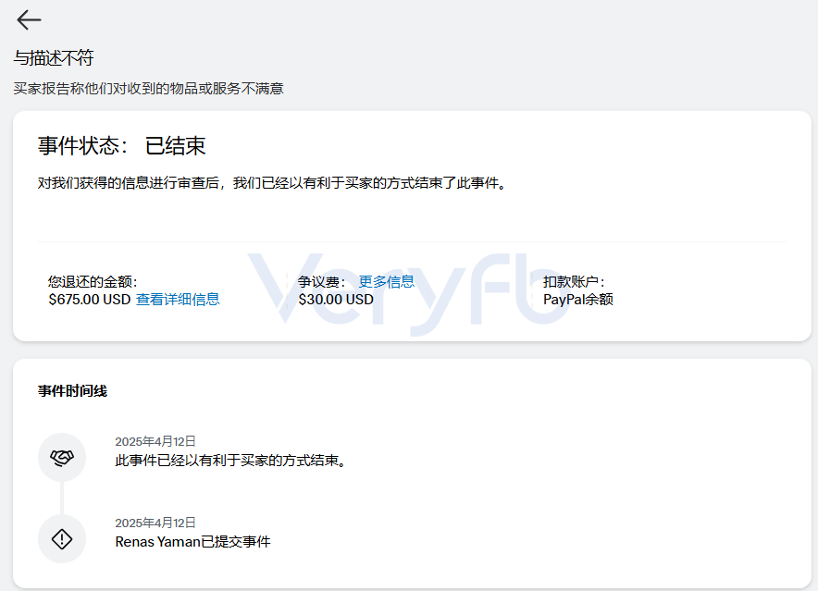The height and width of the screenshot is (591, 818).
Task: Click the 您退还的金额 label
Action: [x=93, y=282]
